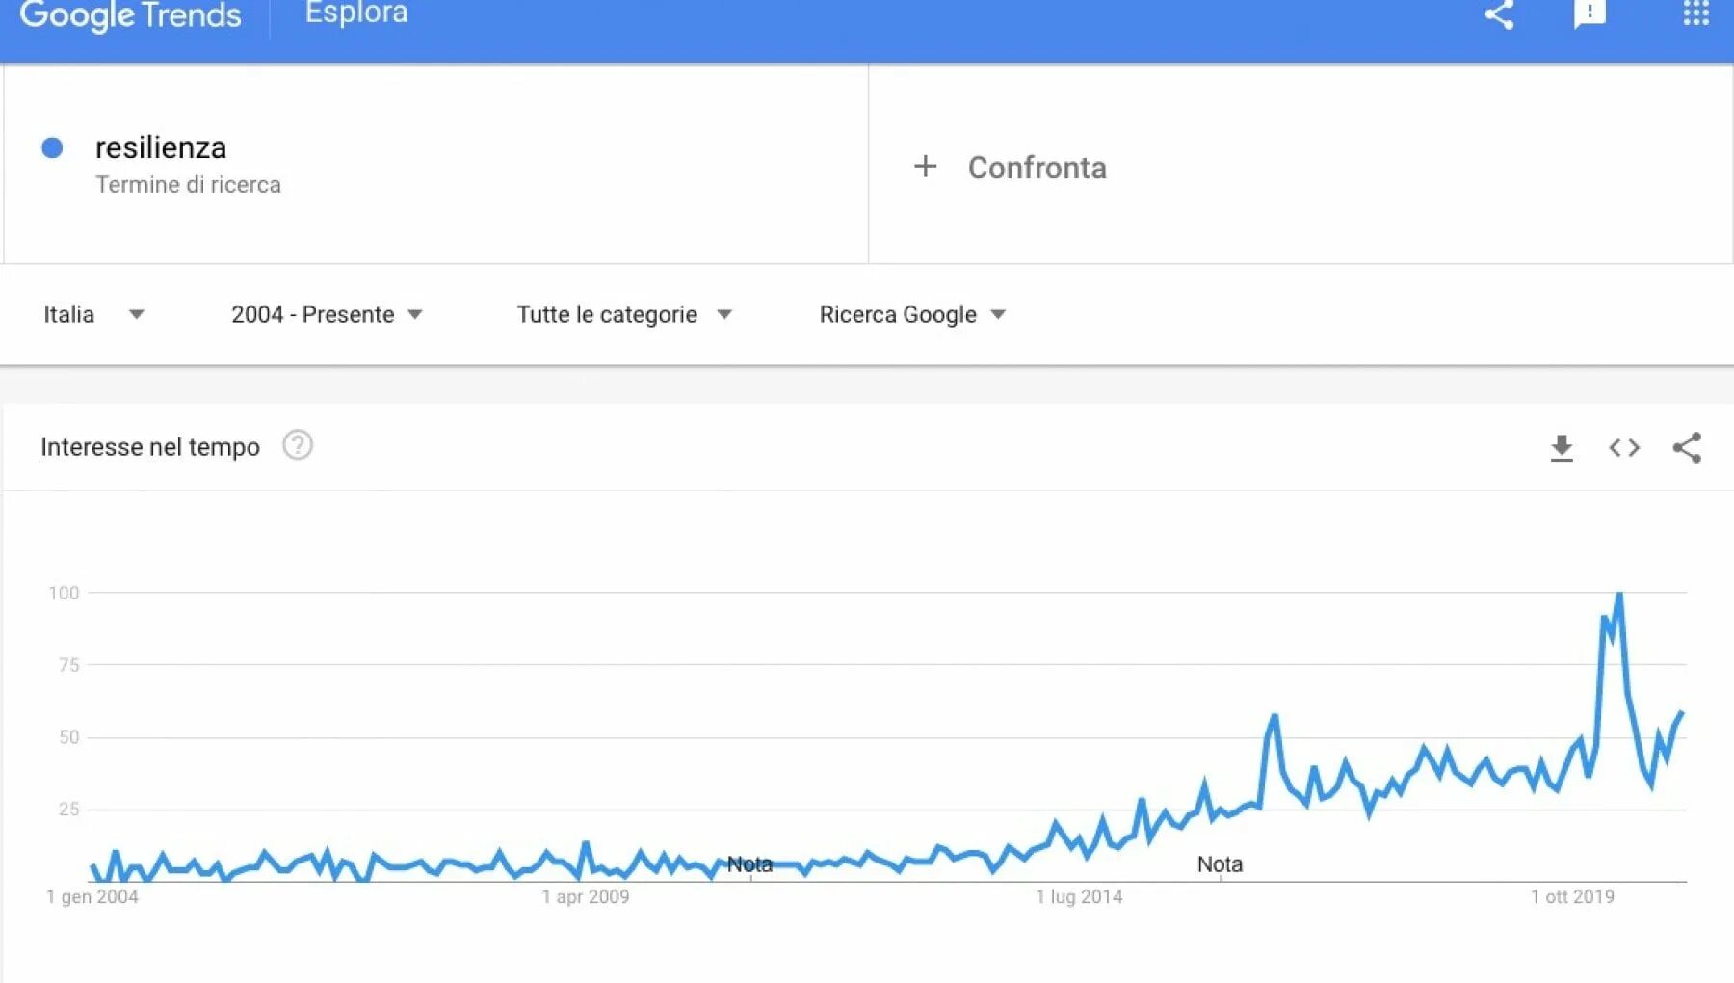Click the highest peak on the trend line
Viewport: 1734px width, 983px height.
[1619, 595]
